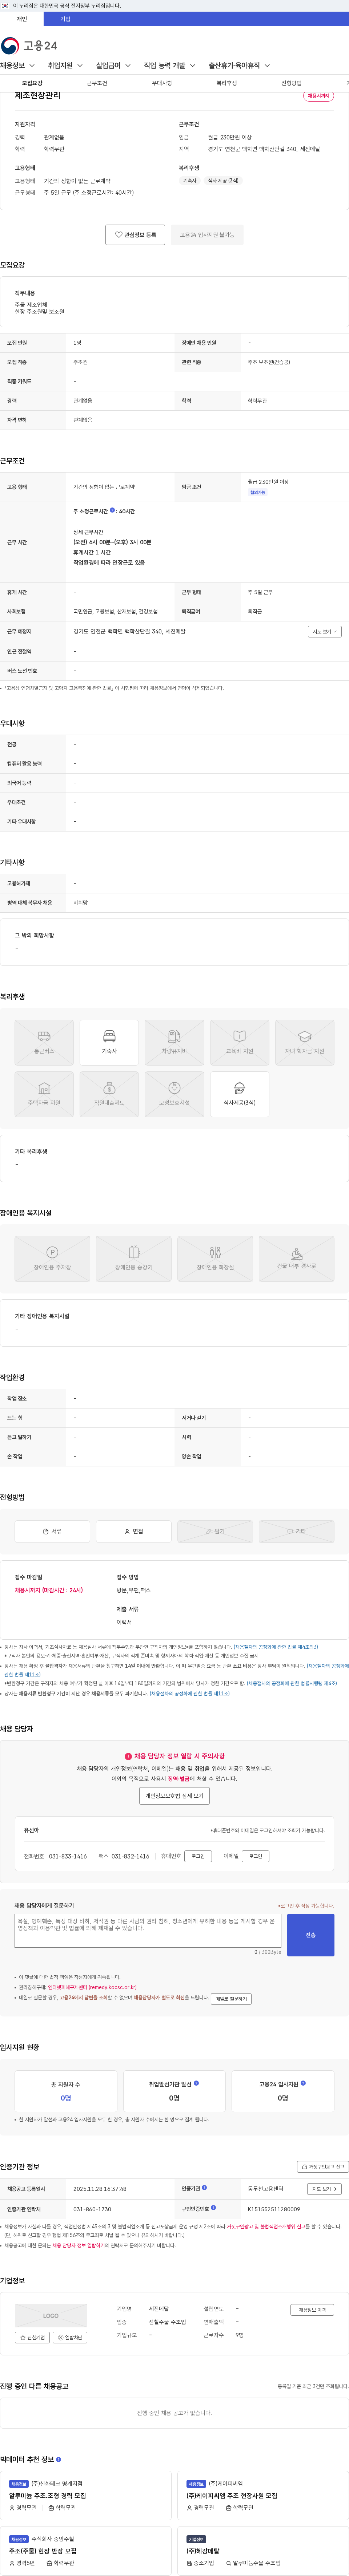Open the 지도 보기 dropdown by 근무 예정지
This screenshot has height=2576, width=349.
click(x=325, y=632)
